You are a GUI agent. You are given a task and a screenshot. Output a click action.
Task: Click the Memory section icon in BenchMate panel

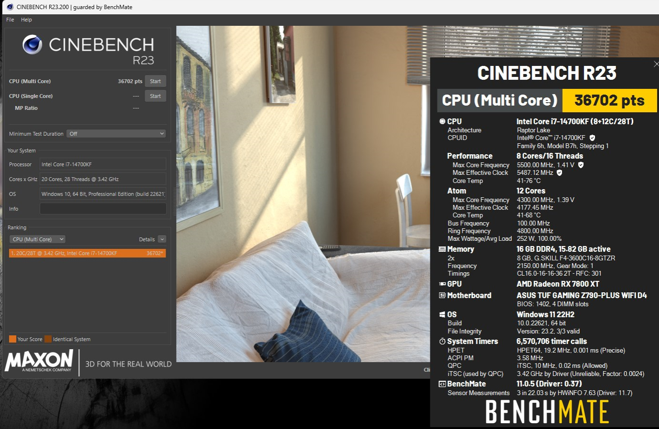tap(442, 249)
